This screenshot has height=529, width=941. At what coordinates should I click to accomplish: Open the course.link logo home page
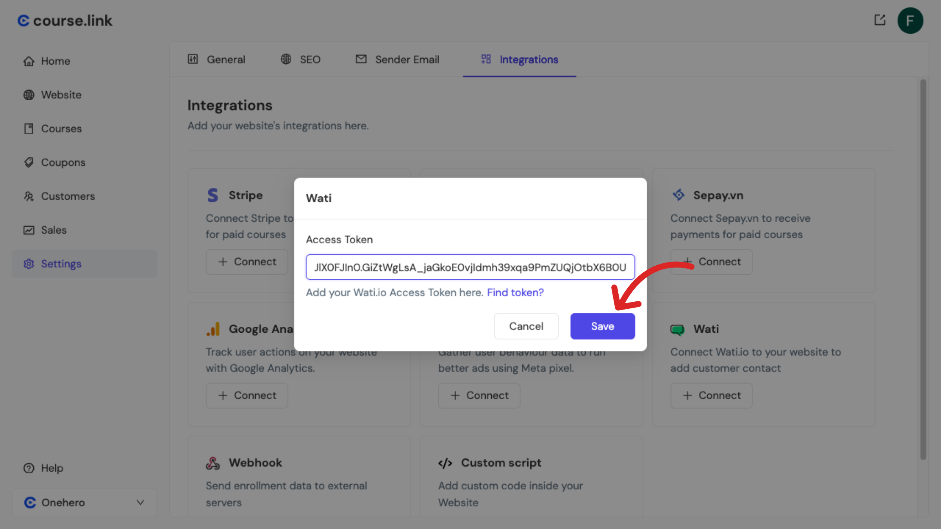pyautogui.click(x=65, y=20)
